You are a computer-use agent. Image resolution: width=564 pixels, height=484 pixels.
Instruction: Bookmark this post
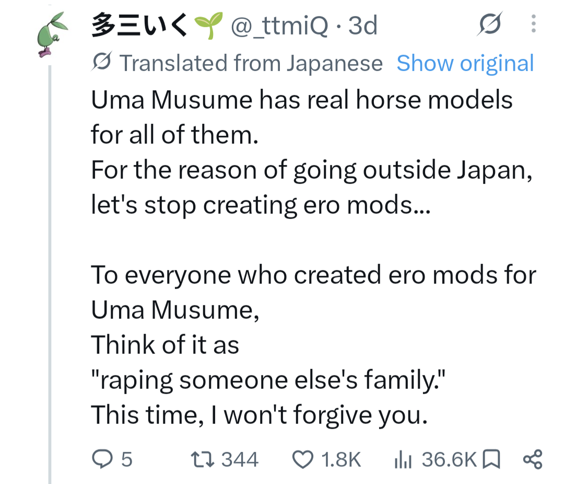coord(491,459)
